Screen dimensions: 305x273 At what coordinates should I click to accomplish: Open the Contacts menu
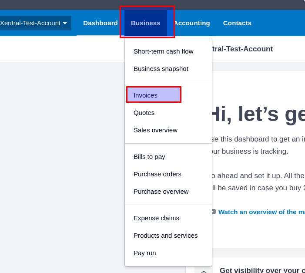pyautogui.click(x=237, y=23)
